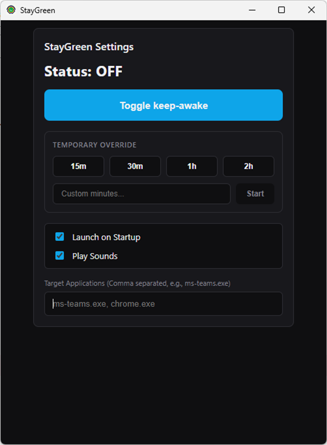Re-enable the Play Sounds option

pyautogui.click(x=59, y=256)
